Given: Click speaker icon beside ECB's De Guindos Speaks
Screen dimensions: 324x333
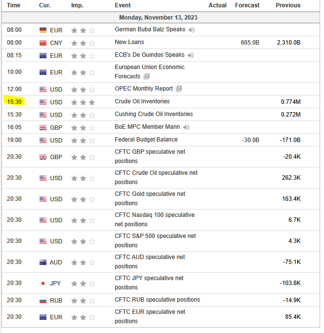Looking at the screenshot, I should [x=191, y=55].
